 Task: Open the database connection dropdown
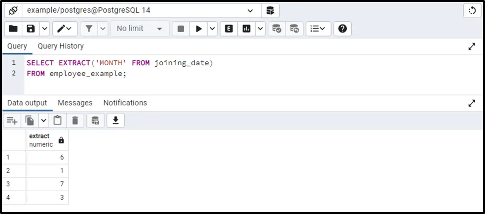pos(250,10)
